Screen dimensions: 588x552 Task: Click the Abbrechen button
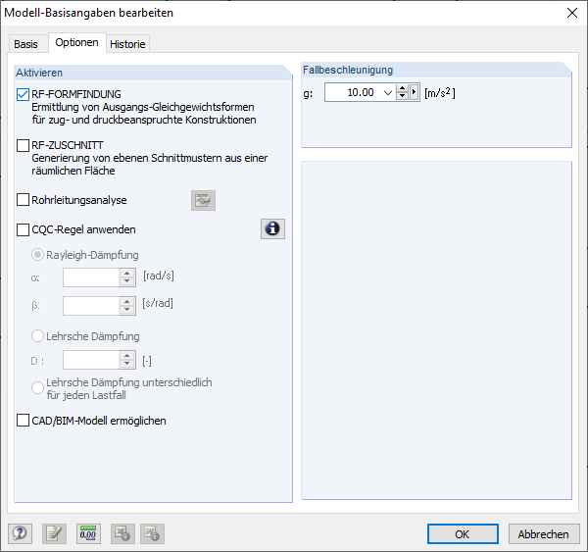pyautogui.click(x=544, y=534)
